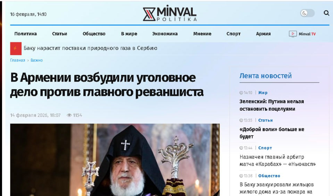
Task: Toggle dark mode switch
Action: tap(307, 13)
